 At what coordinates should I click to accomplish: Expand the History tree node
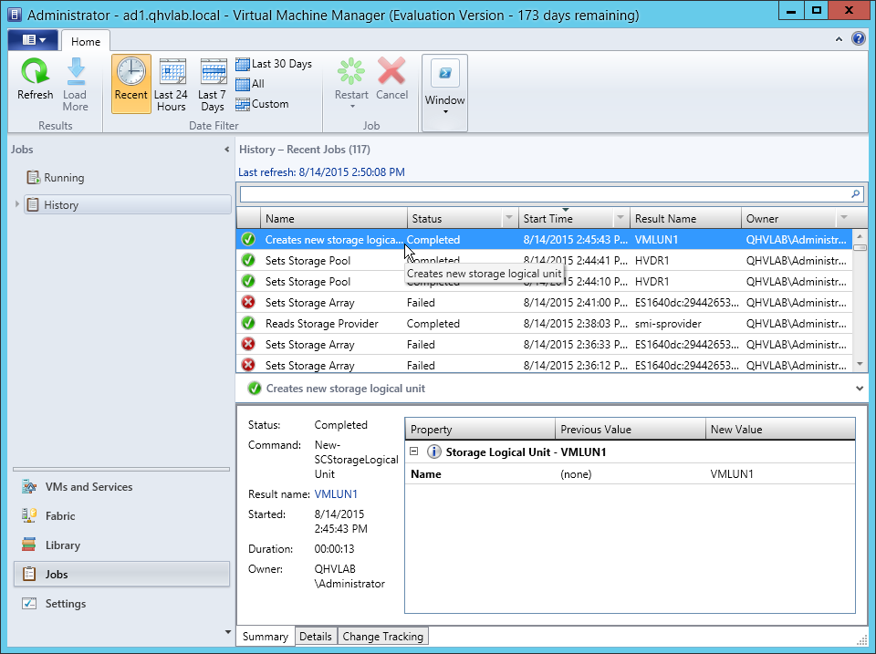point(17,205)
